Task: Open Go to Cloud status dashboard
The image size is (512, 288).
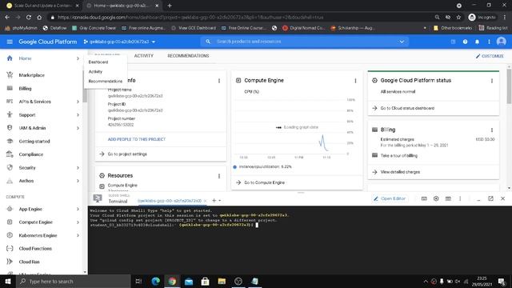Action: [x=407, y=108]
